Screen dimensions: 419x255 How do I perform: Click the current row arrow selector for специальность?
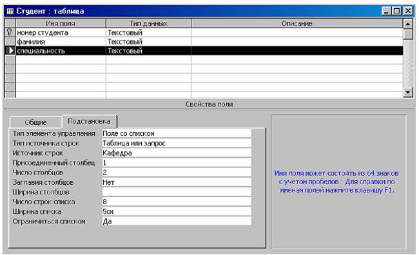10,51
